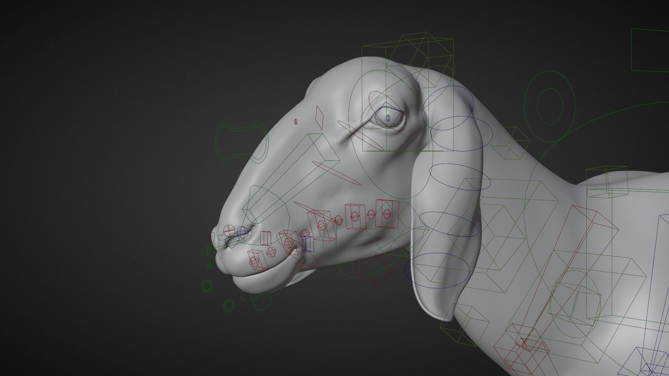
Task: Select the bottom blue ellipse on the ear tip
Action: pos(437,271)
